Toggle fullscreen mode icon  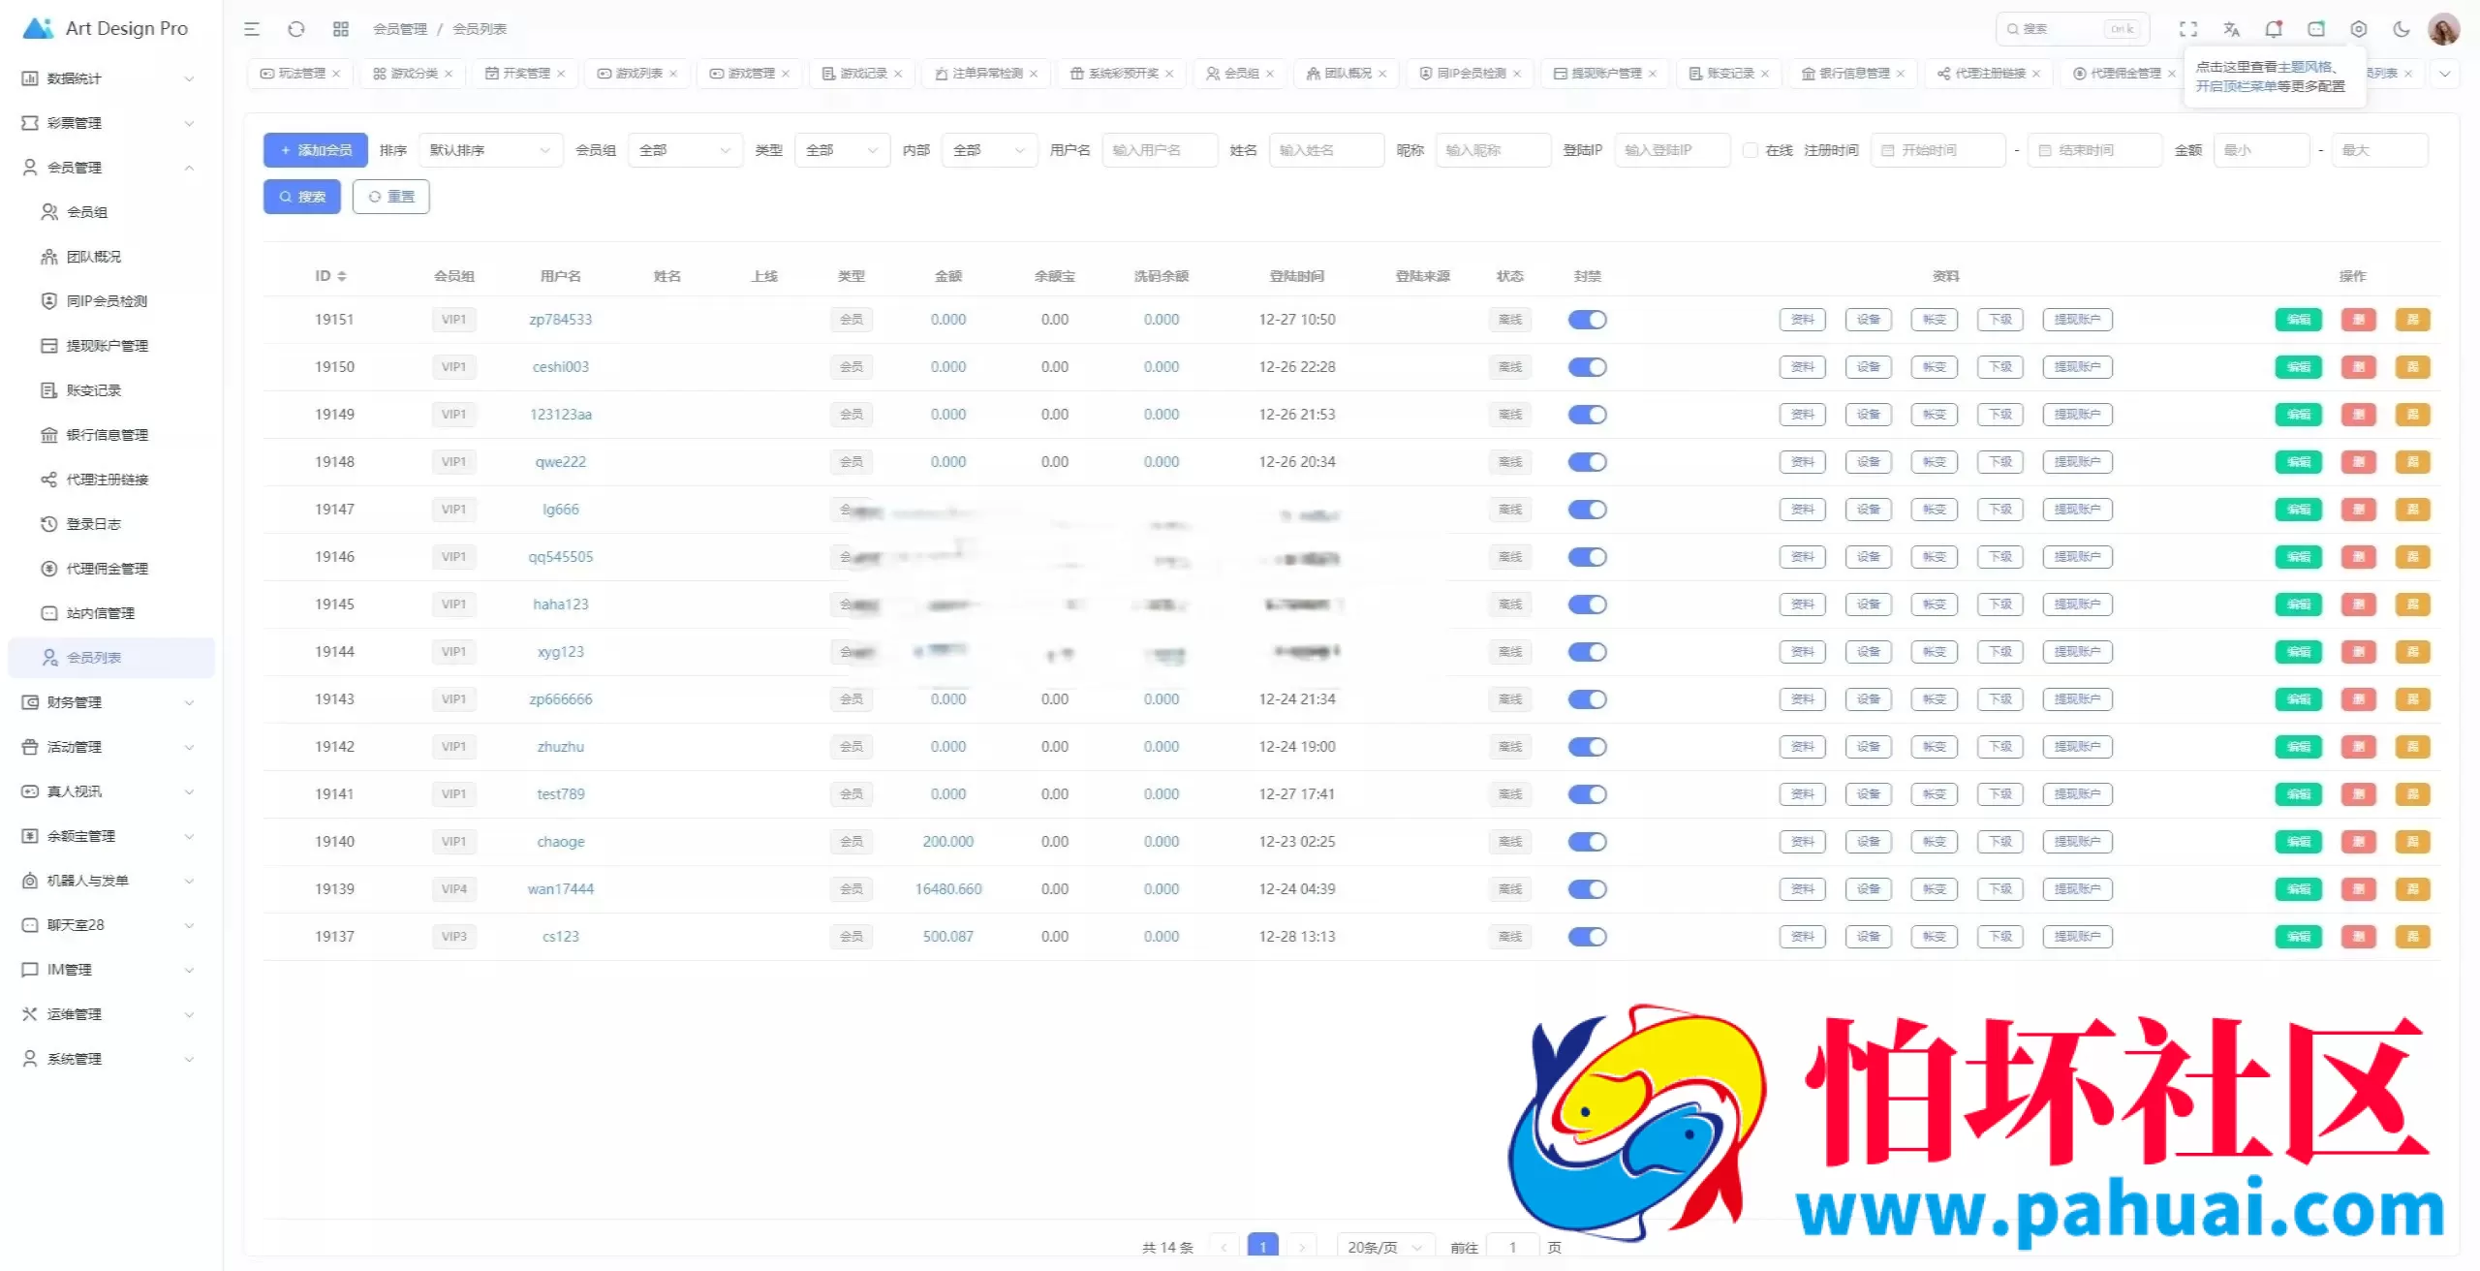[x=2188, y=29]
